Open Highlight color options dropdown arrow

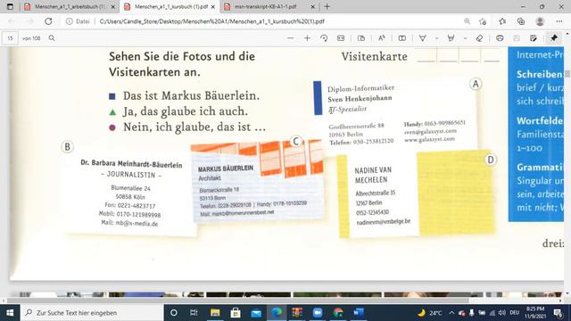click(x=465, y=38)
